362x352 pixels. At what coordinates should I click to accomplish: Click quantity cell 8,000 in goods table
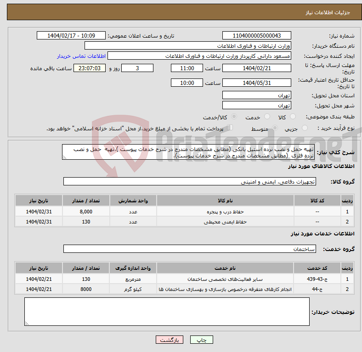(86, 212)
